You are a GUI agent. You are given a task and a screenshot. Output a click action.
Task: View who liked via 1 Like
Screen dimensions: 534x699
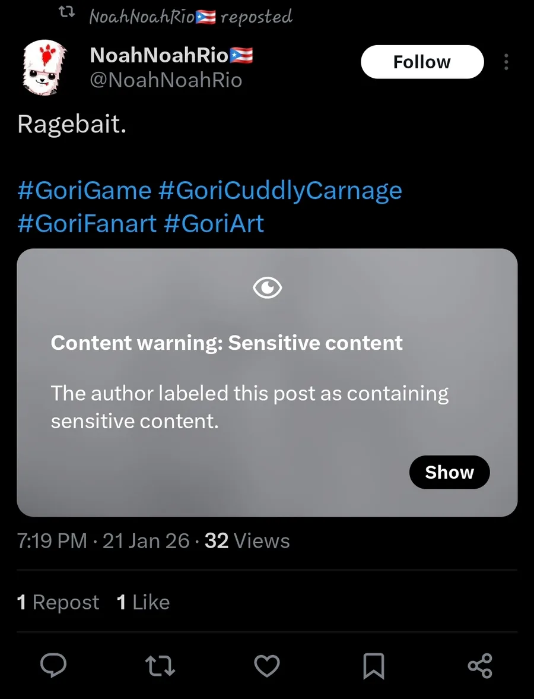coord(143,602)
